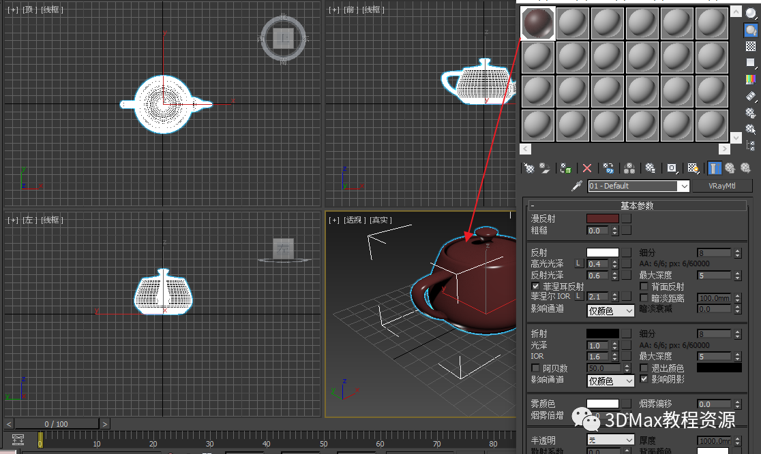The image size is (761, 454).
Task: Toggle checkered Background icon in side toolbar
Action: 751,46
